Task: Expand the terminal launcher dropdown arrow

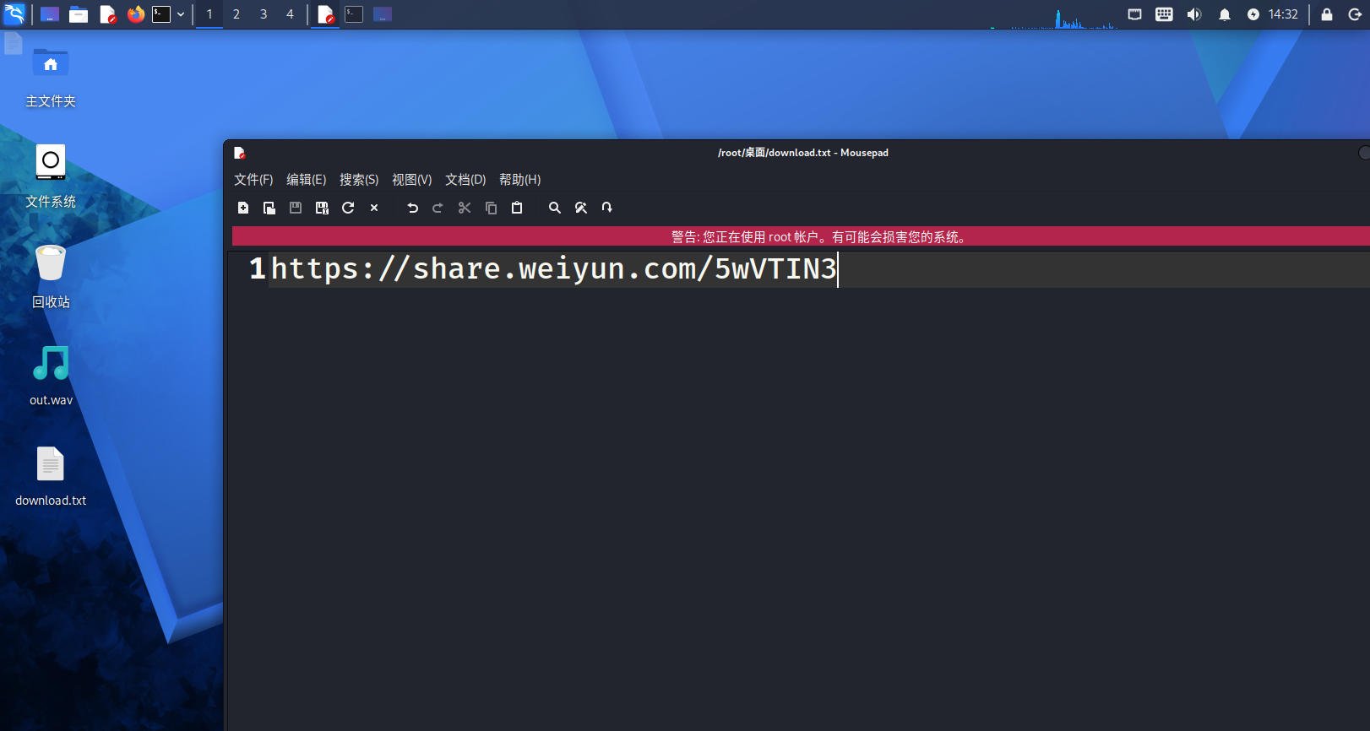Action: click(x=181, y=14)
